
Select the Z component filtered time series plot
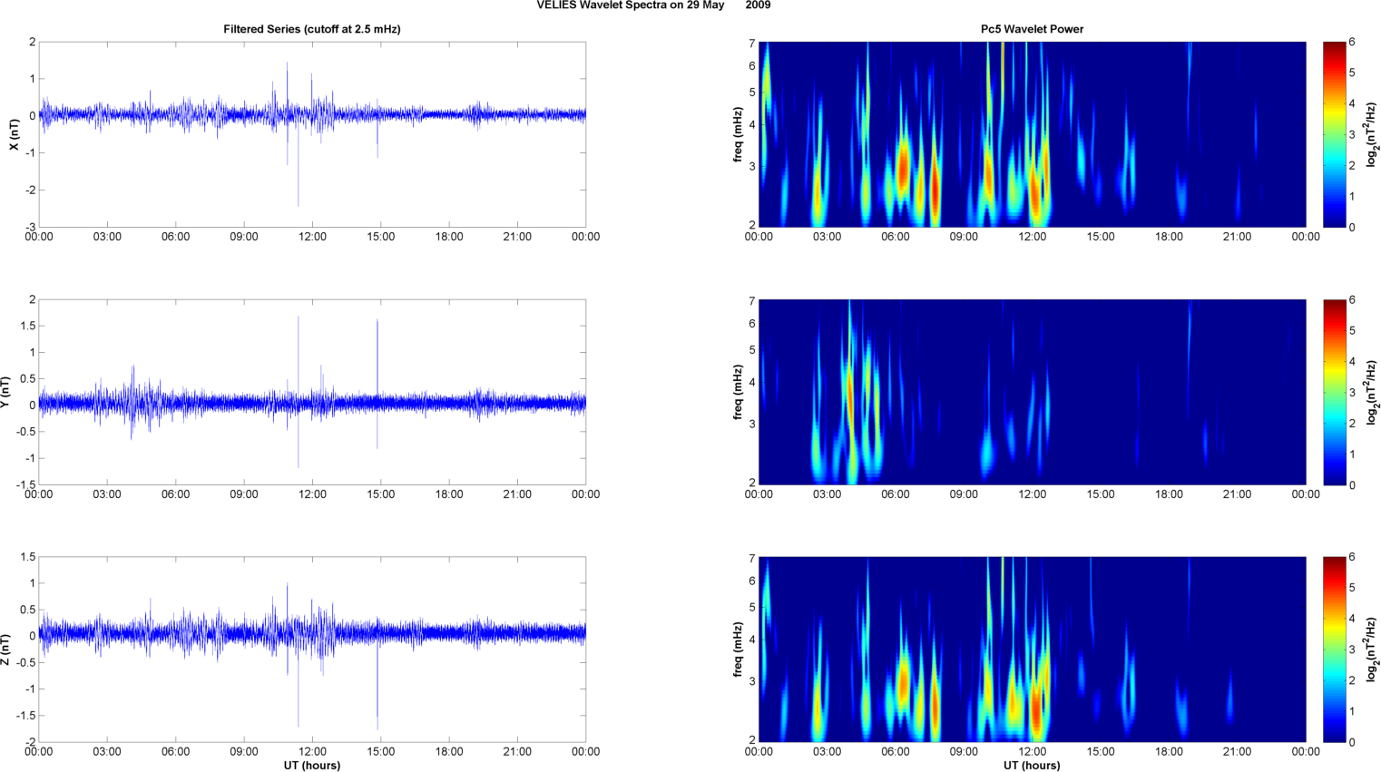(312, 650)
